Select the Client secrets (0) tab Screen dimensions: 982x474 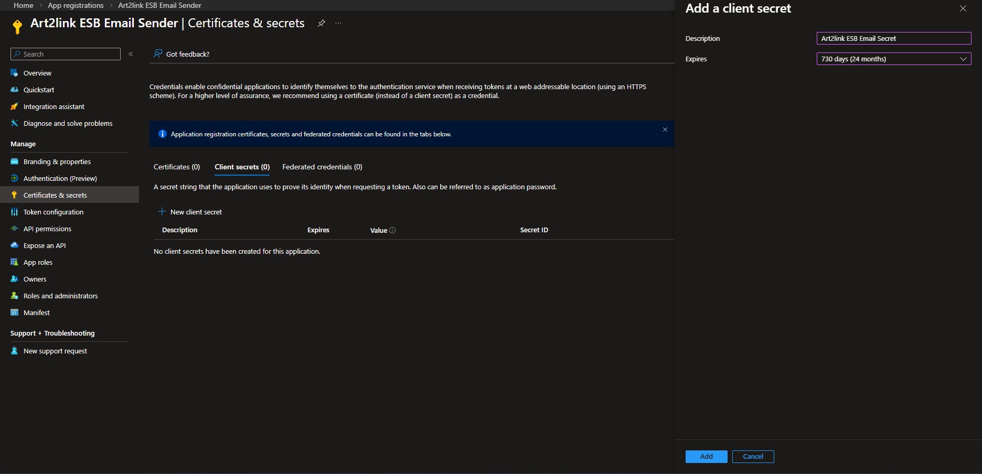(x=242, y=167)
